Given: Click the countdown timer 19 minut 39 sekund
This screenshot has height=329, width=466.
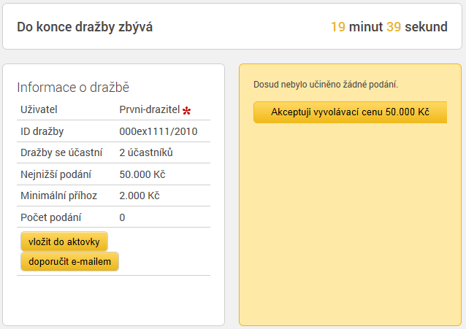Looking at the screenshot, I should coord(389,27).
